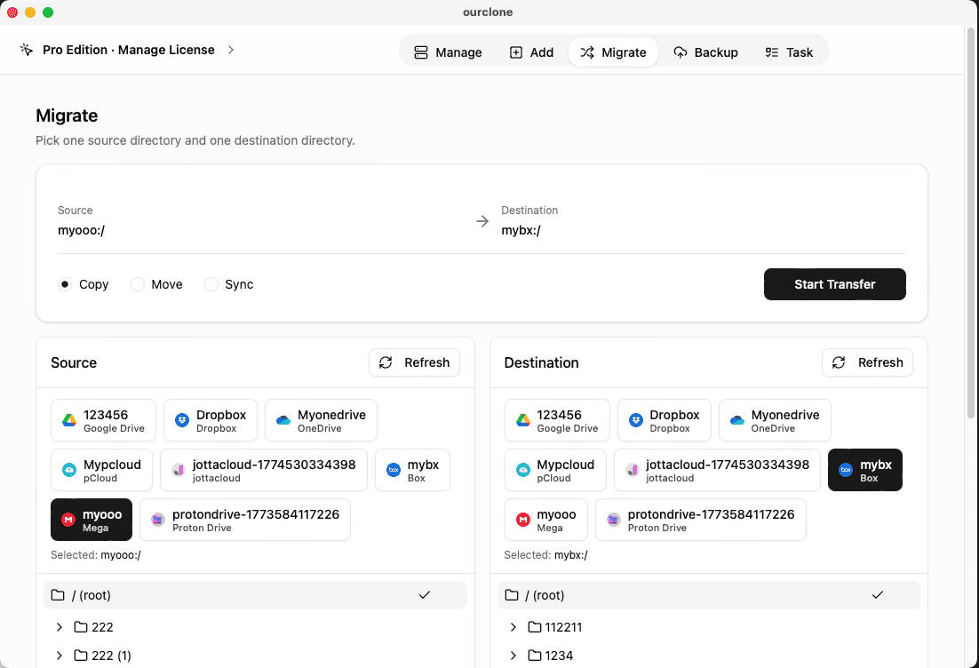979x668 pixels.
Task: Open the Task tab
Action: [x=789, y=52]
